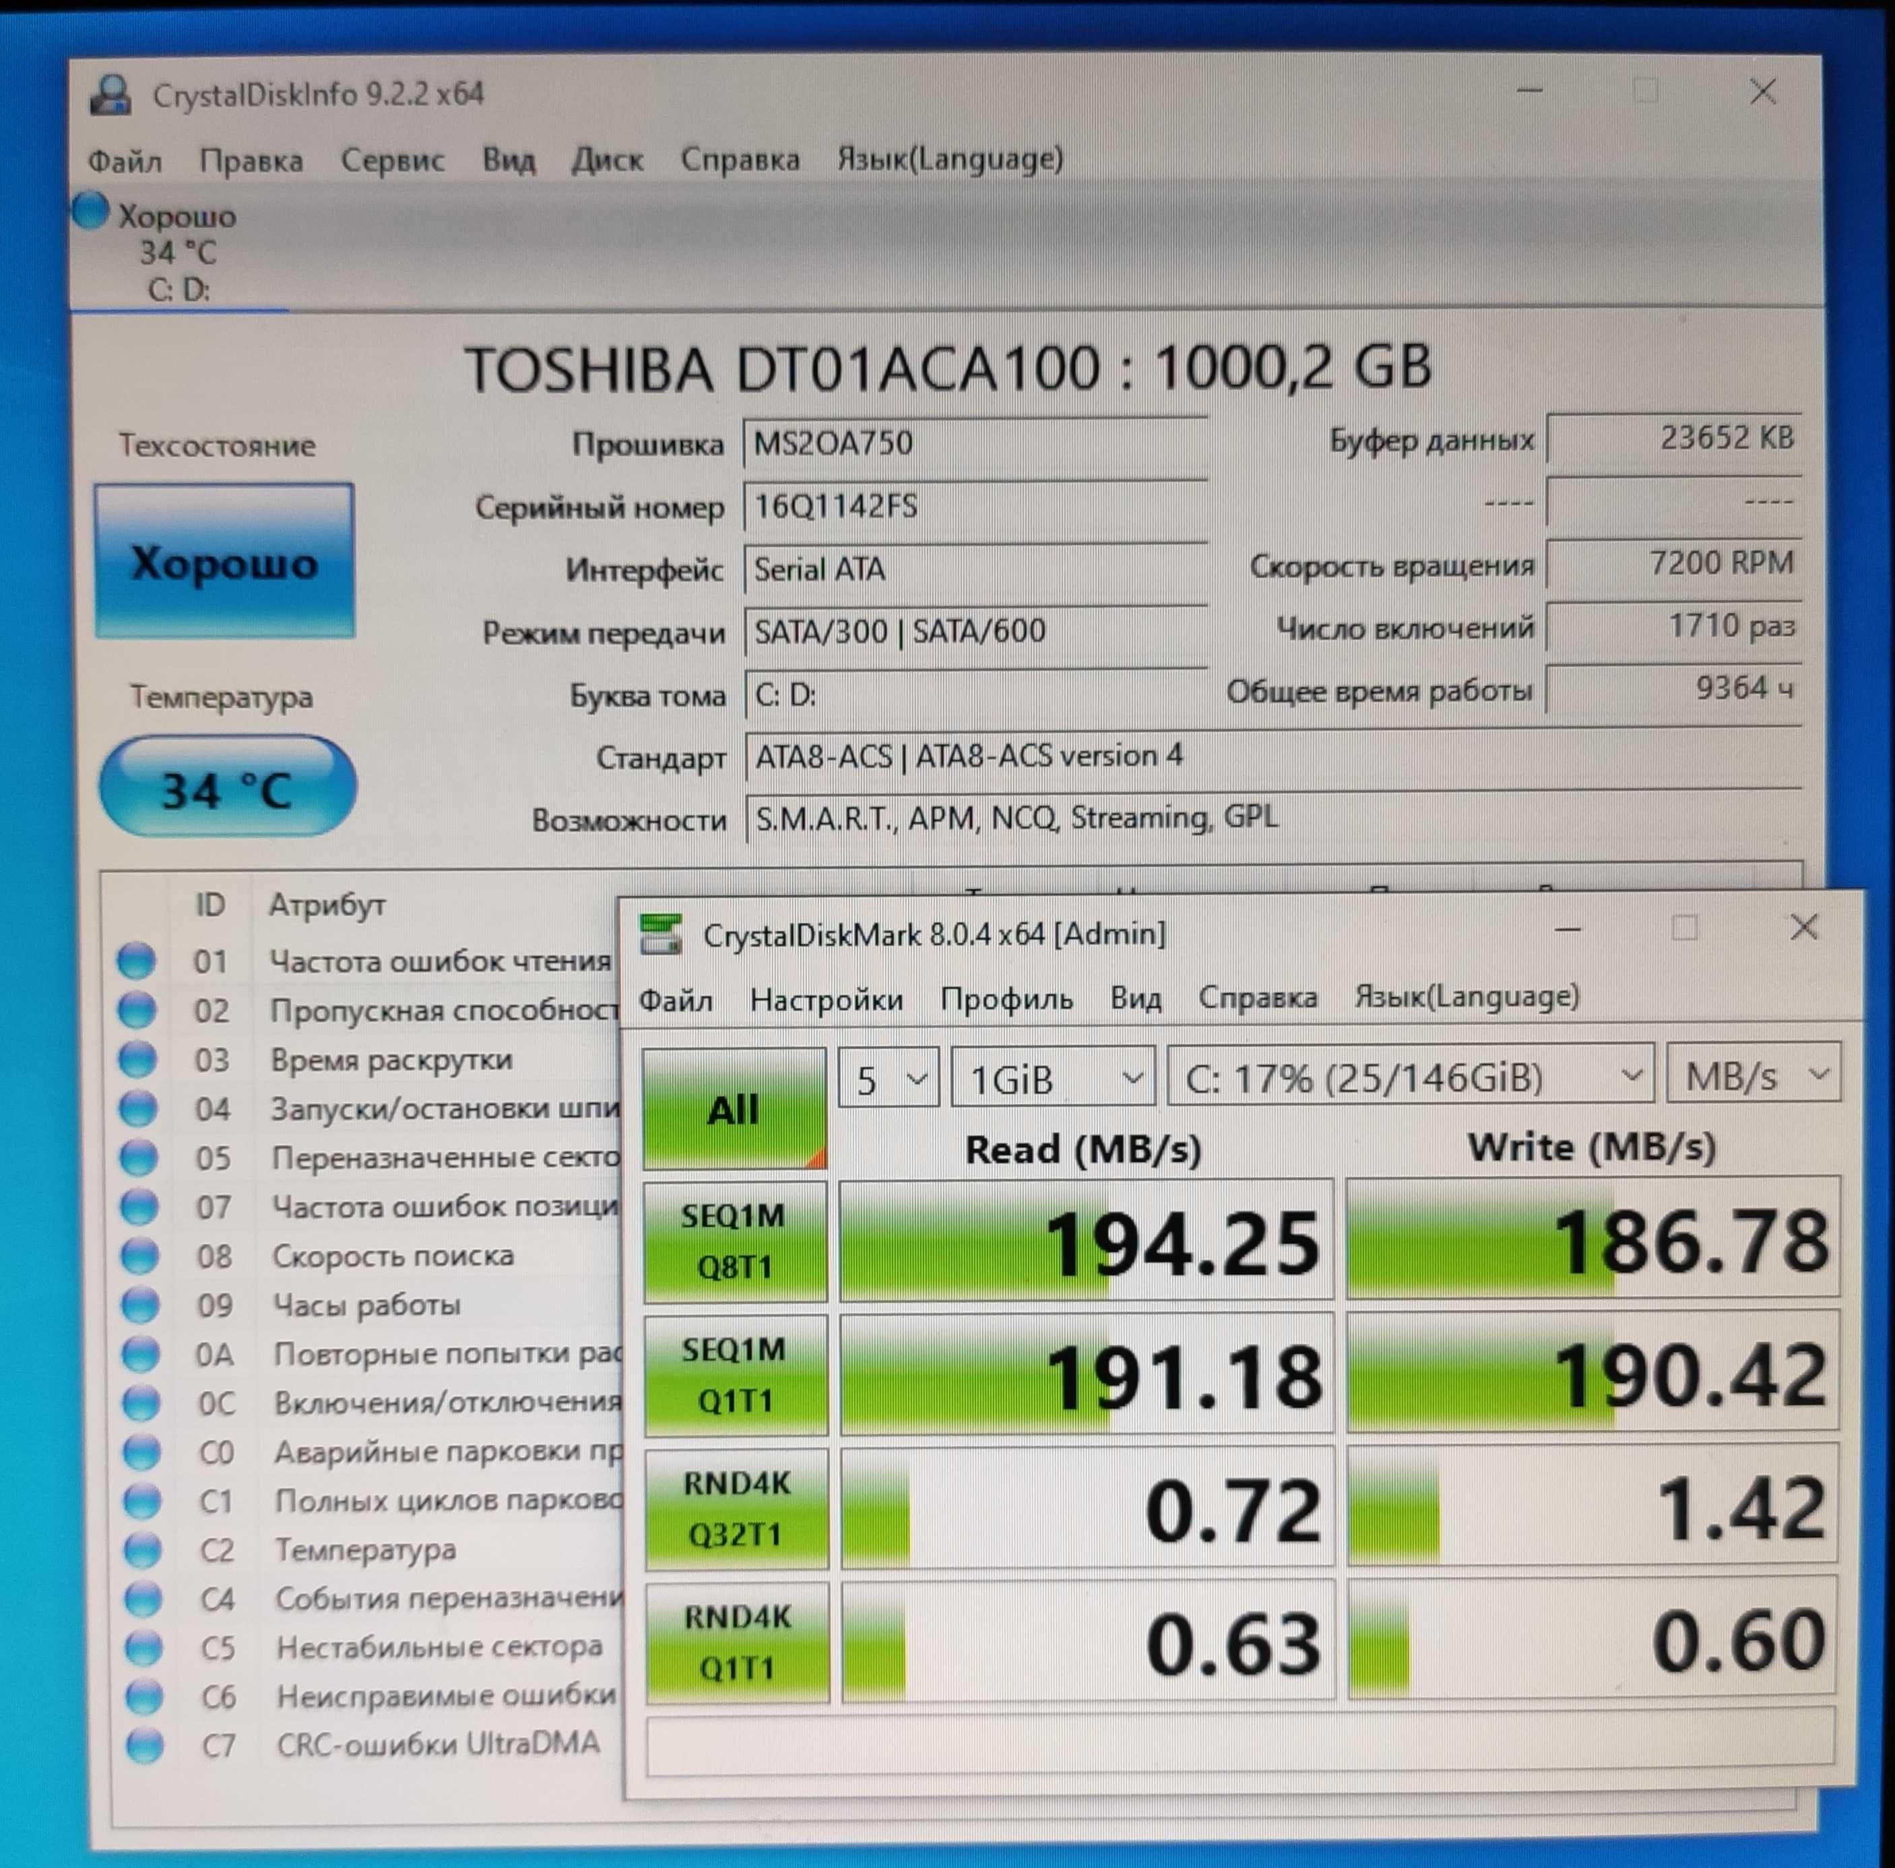This screenshot has height=1868, width=1895.
Task: Open Диск menu in CrystalDiskInfo
Action: 607,159
